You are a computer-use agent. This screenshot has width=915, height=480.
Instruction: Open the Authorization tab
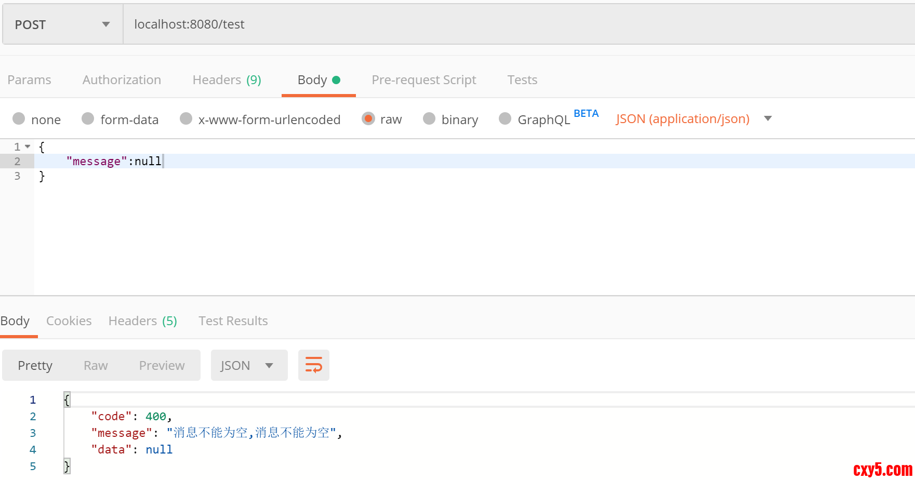coord(122,80)
